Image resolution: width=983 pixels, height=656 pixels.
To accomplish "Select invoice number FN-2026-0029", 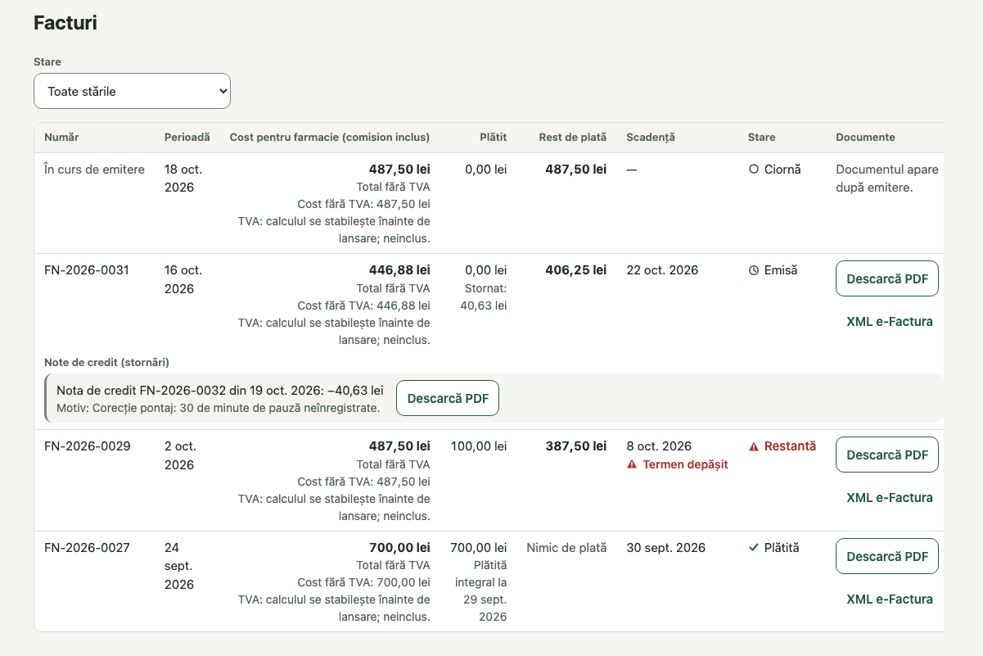I will click(88, 446).
